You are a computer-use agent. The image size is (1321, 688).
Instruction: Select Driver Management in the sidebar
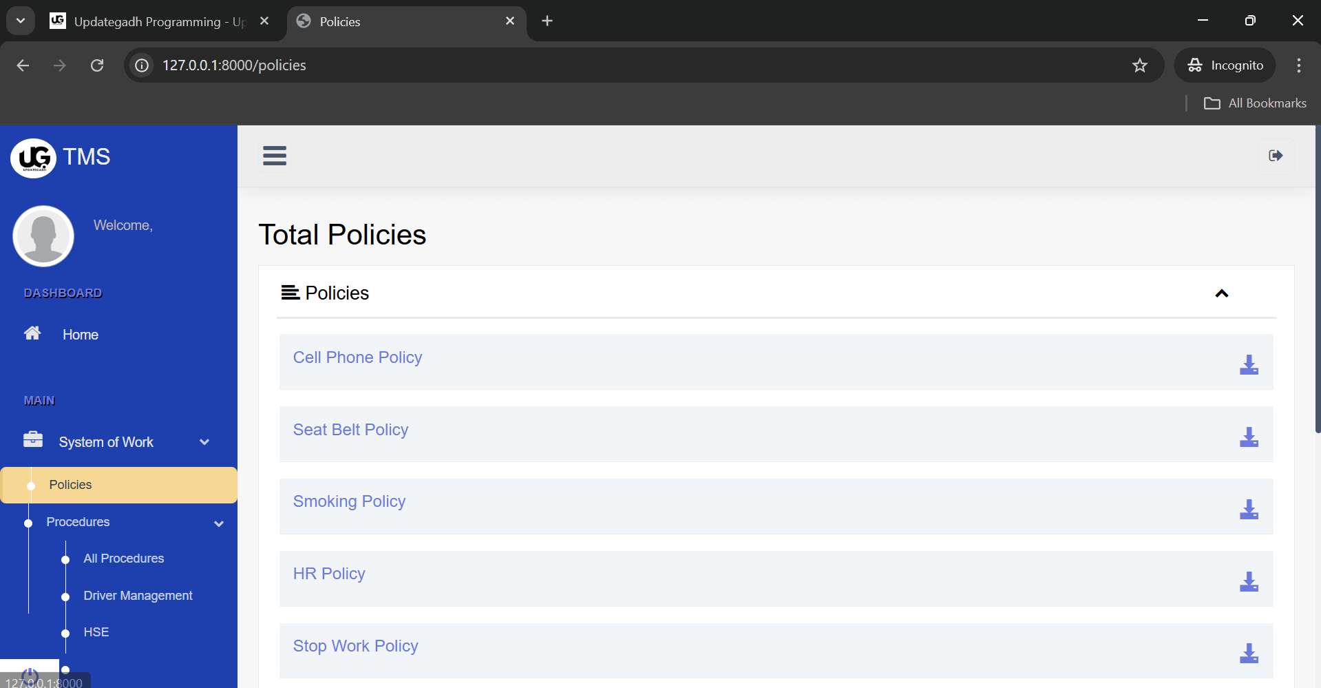tap(138, 595)
